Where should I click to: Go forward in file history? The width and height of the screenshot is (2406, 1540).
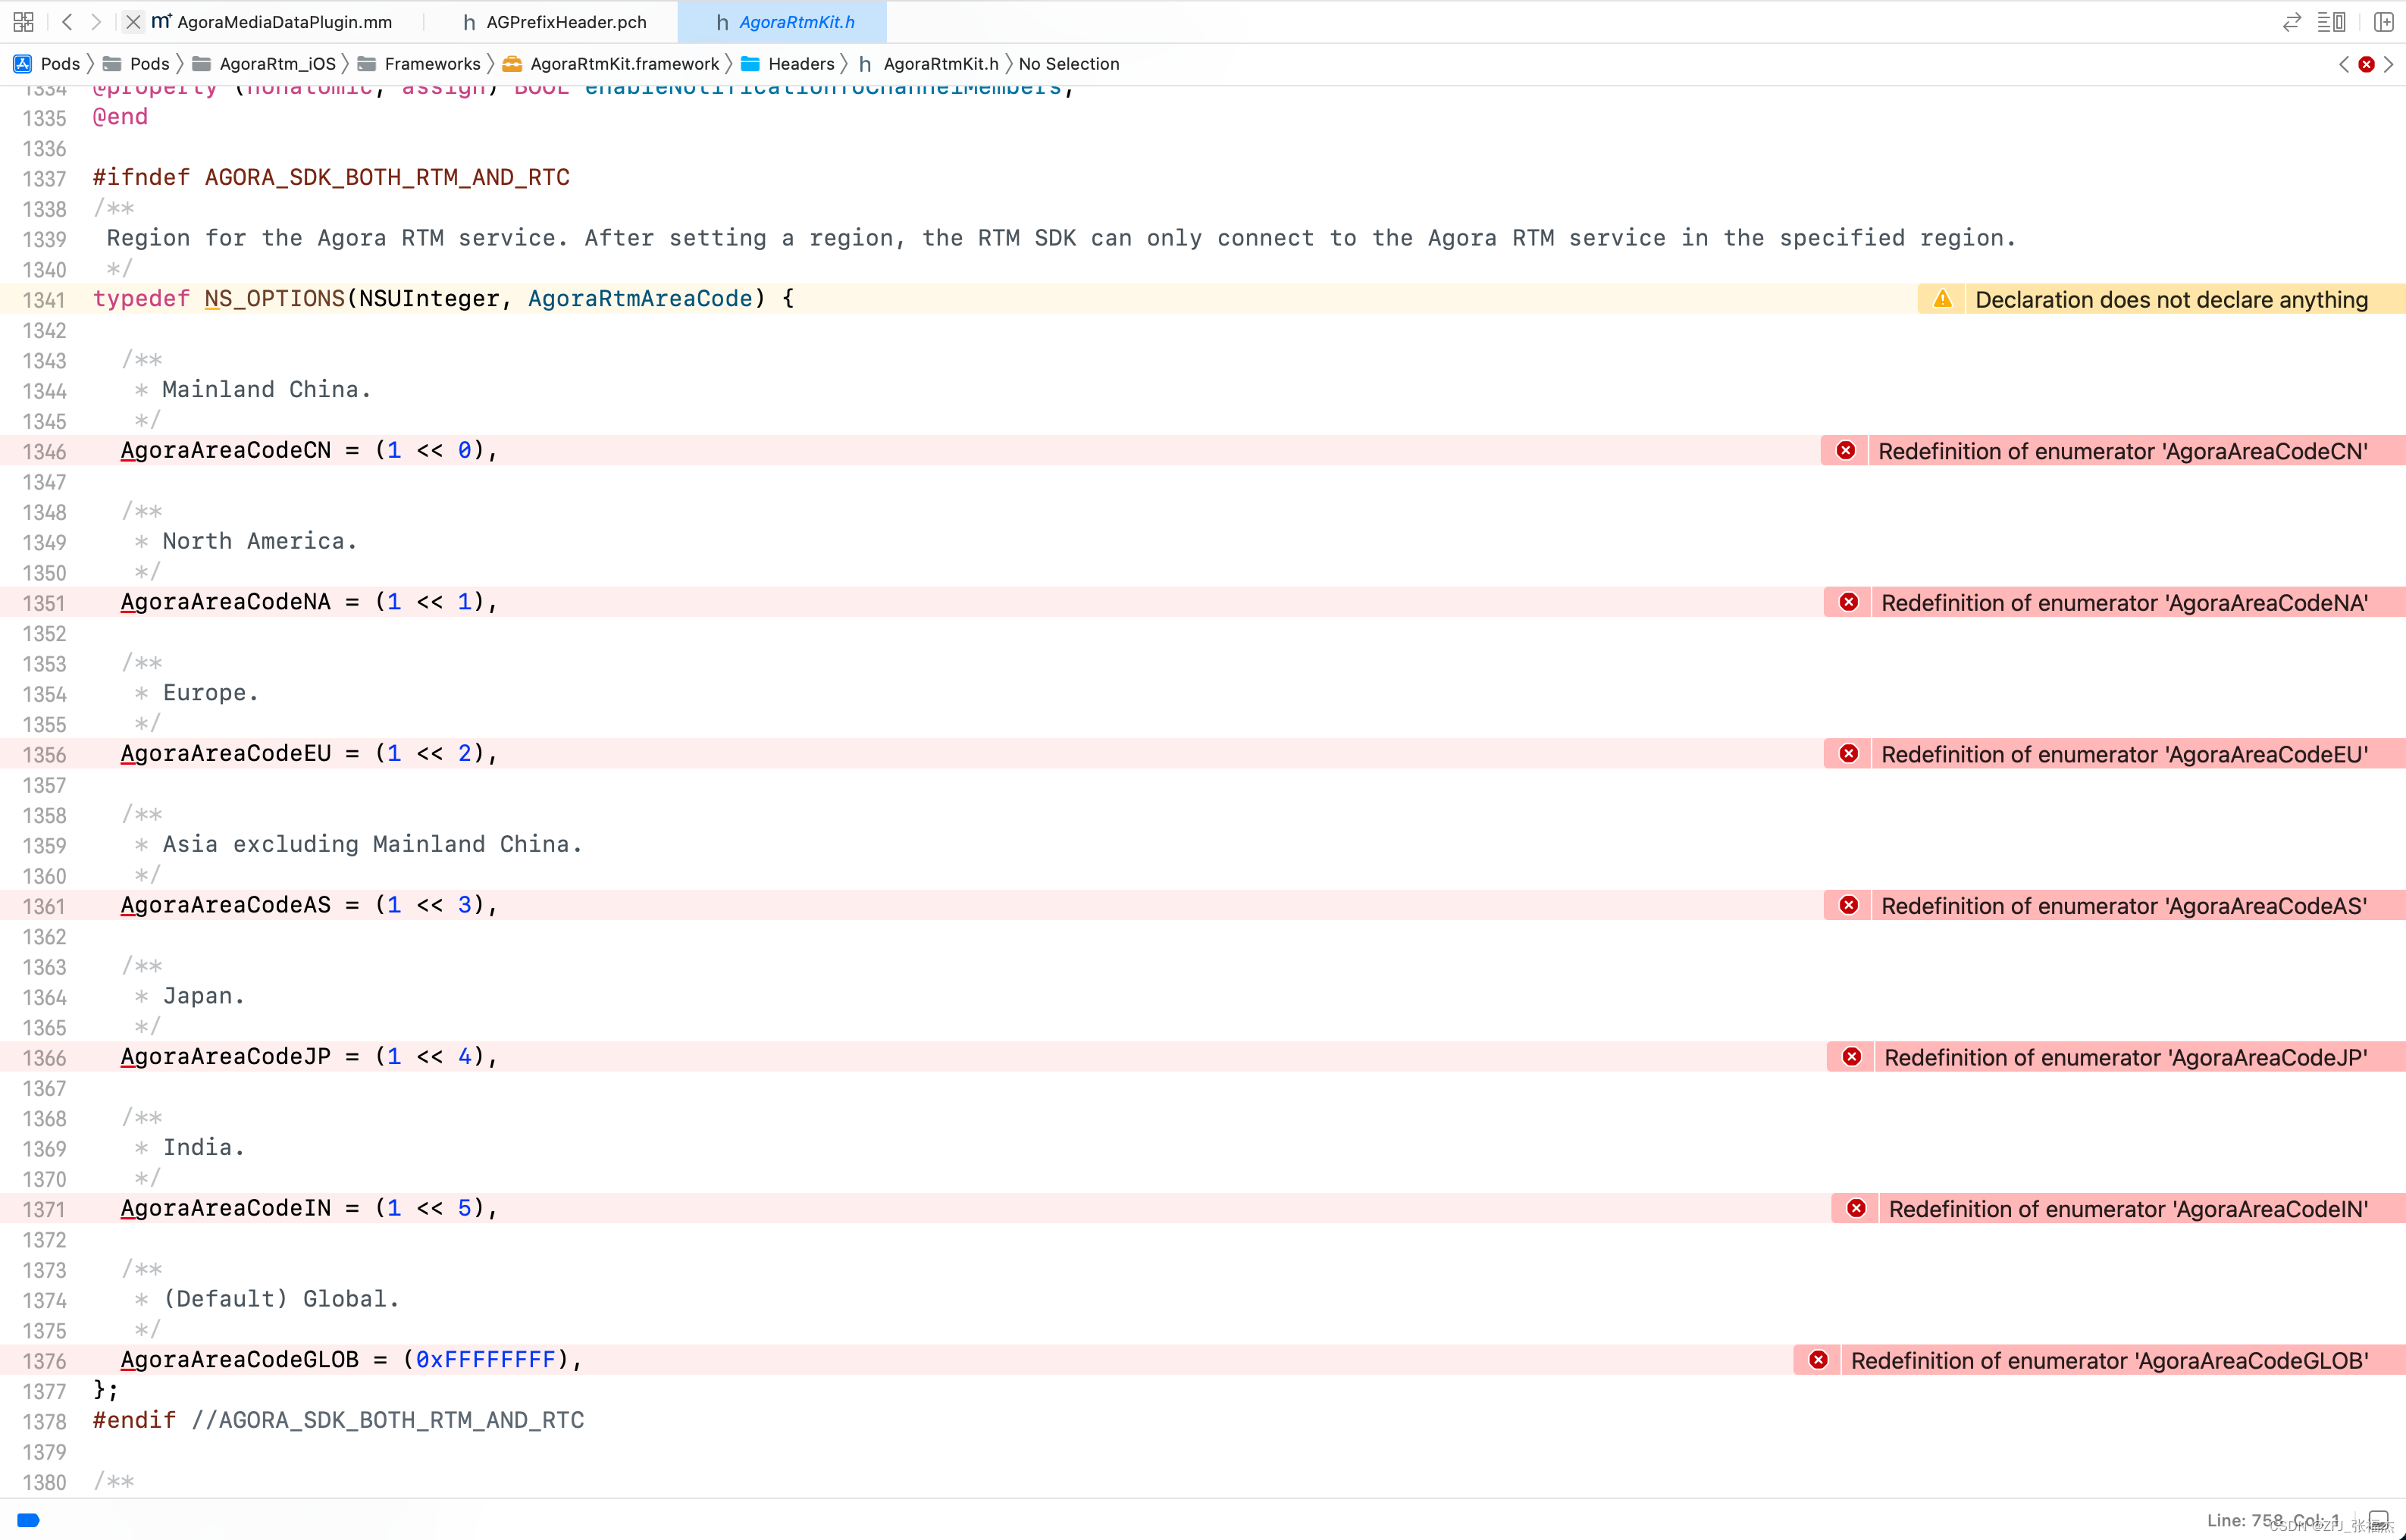[x=96, y=21]
